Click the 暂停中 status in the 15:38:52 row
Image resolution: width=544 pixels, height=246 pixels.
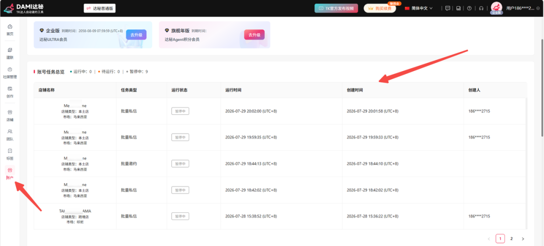(x=180, y=216)
